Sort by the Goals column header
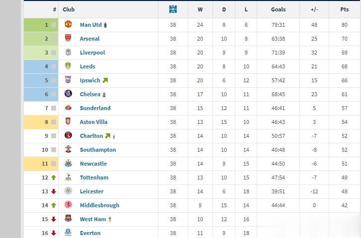Image resolution: width=361 pixels, height=238 pixels. [x=278, y=9]
